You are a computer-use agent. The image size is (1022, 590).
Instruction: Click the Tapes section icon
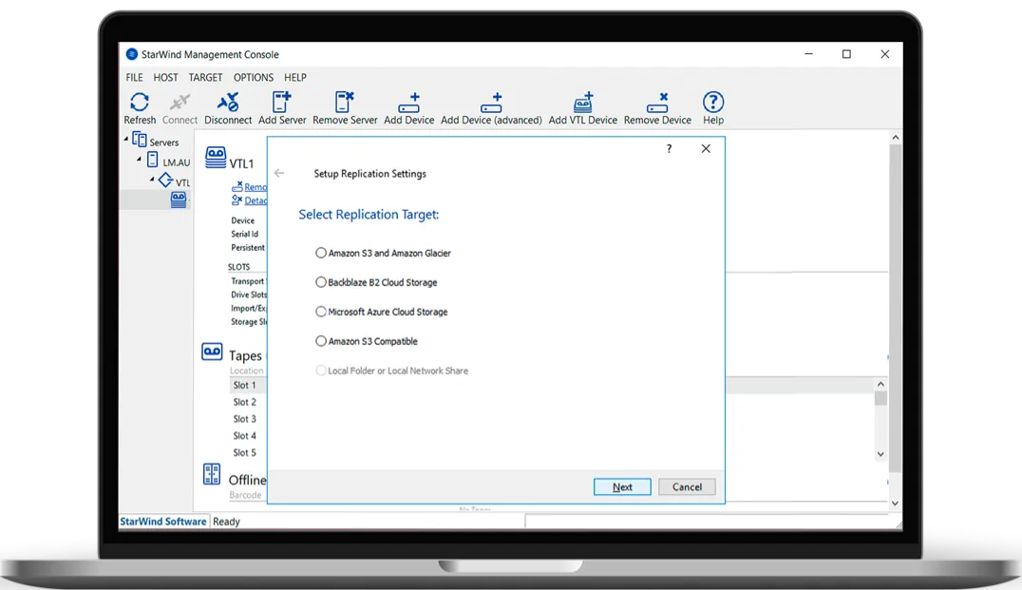[212, 352]
